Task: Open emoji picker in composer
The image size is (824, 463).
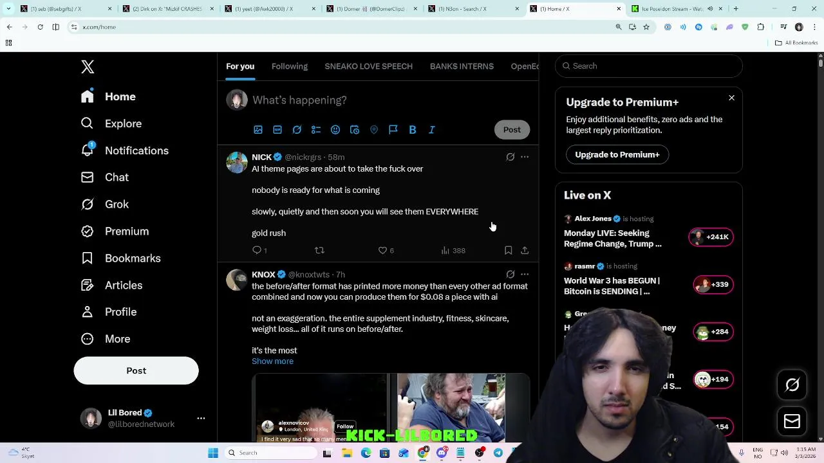Action: tap(335, 130)
